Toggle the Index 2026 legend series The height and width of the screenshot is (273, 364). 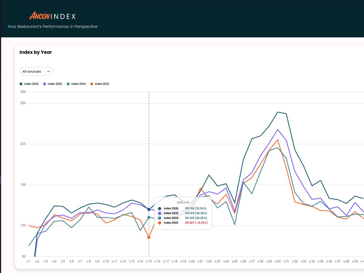29,84
